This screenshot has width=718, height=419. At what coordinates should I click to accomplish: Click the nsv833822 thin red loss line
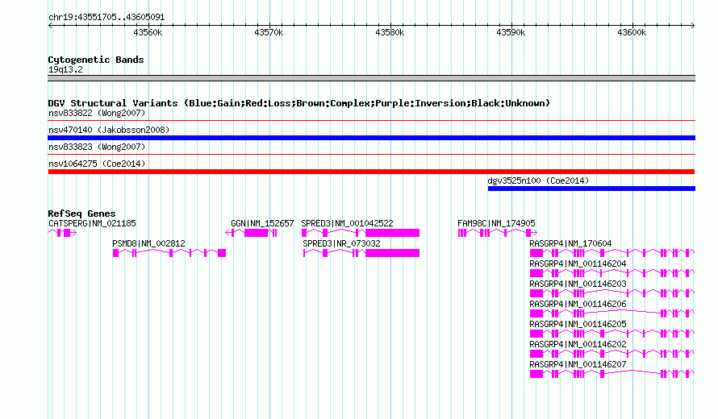click(371, 121)
